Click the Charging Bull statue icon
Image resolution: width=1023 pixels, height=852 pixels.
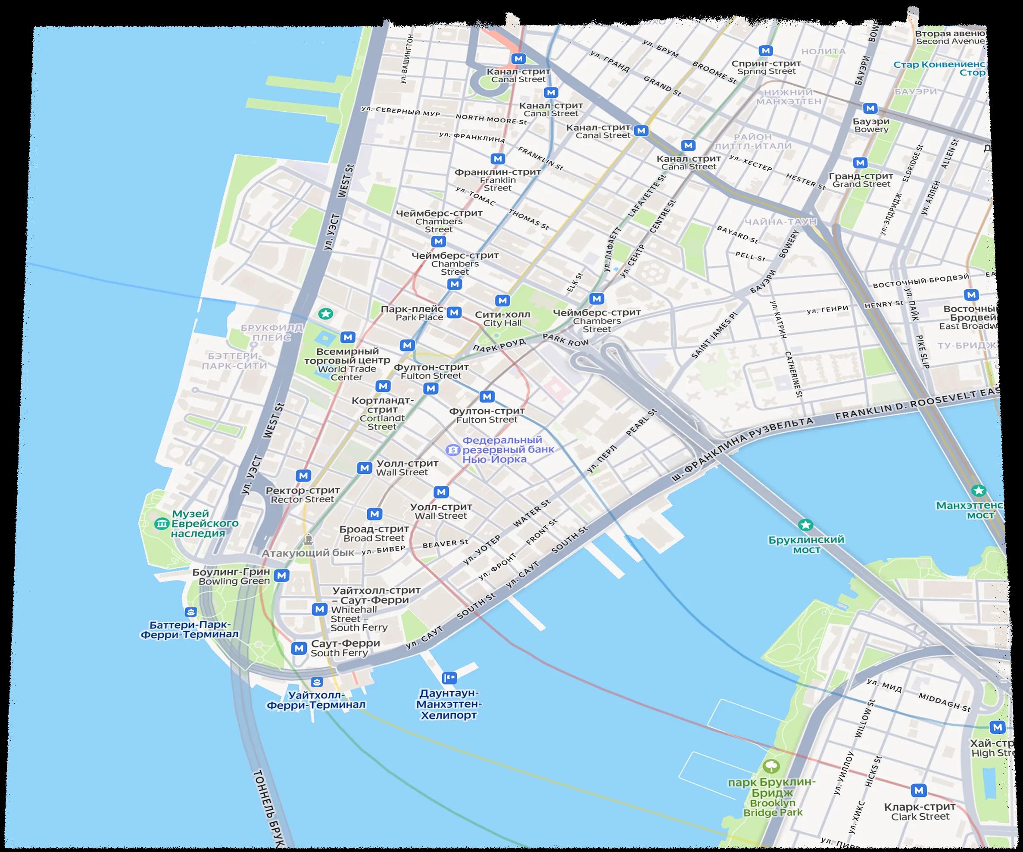(x=308, y=539)
